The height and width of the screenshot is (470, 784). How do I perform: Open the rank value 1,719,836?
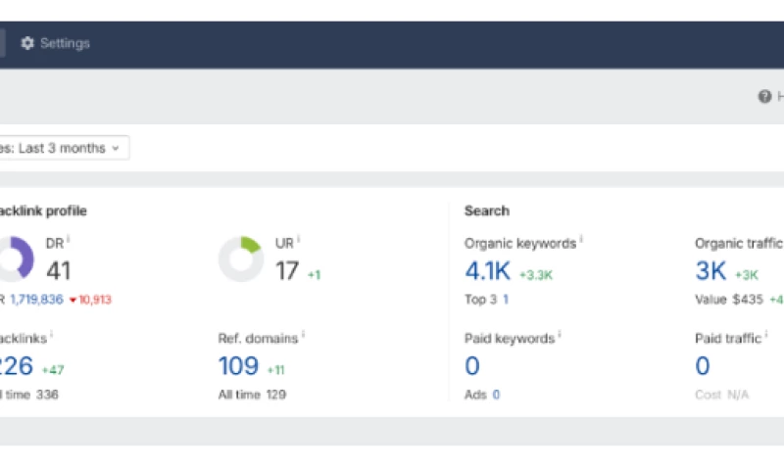(x=36, y=300)
